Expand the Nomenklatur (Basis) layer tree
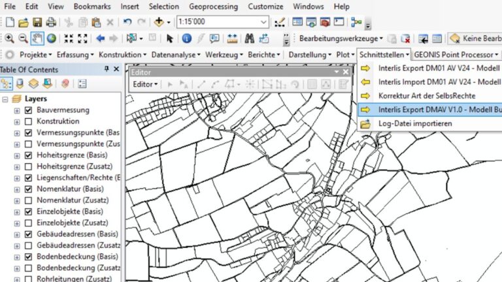The width and height of the screenshot is (502, 282). pos(17,189)
